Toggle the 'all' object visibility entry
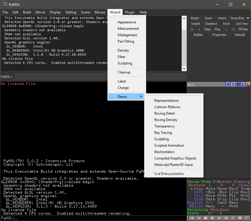This screenshot has height=221, width=251. [x=206, y=85]
